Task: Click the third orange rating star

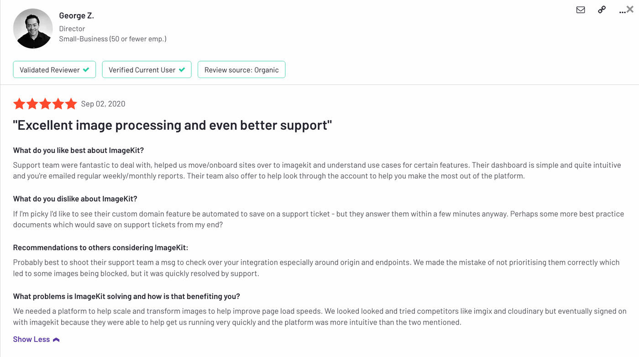Action: point(45,104)
